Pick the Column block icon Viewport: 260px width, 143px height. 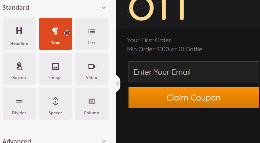tap(92, 101)
